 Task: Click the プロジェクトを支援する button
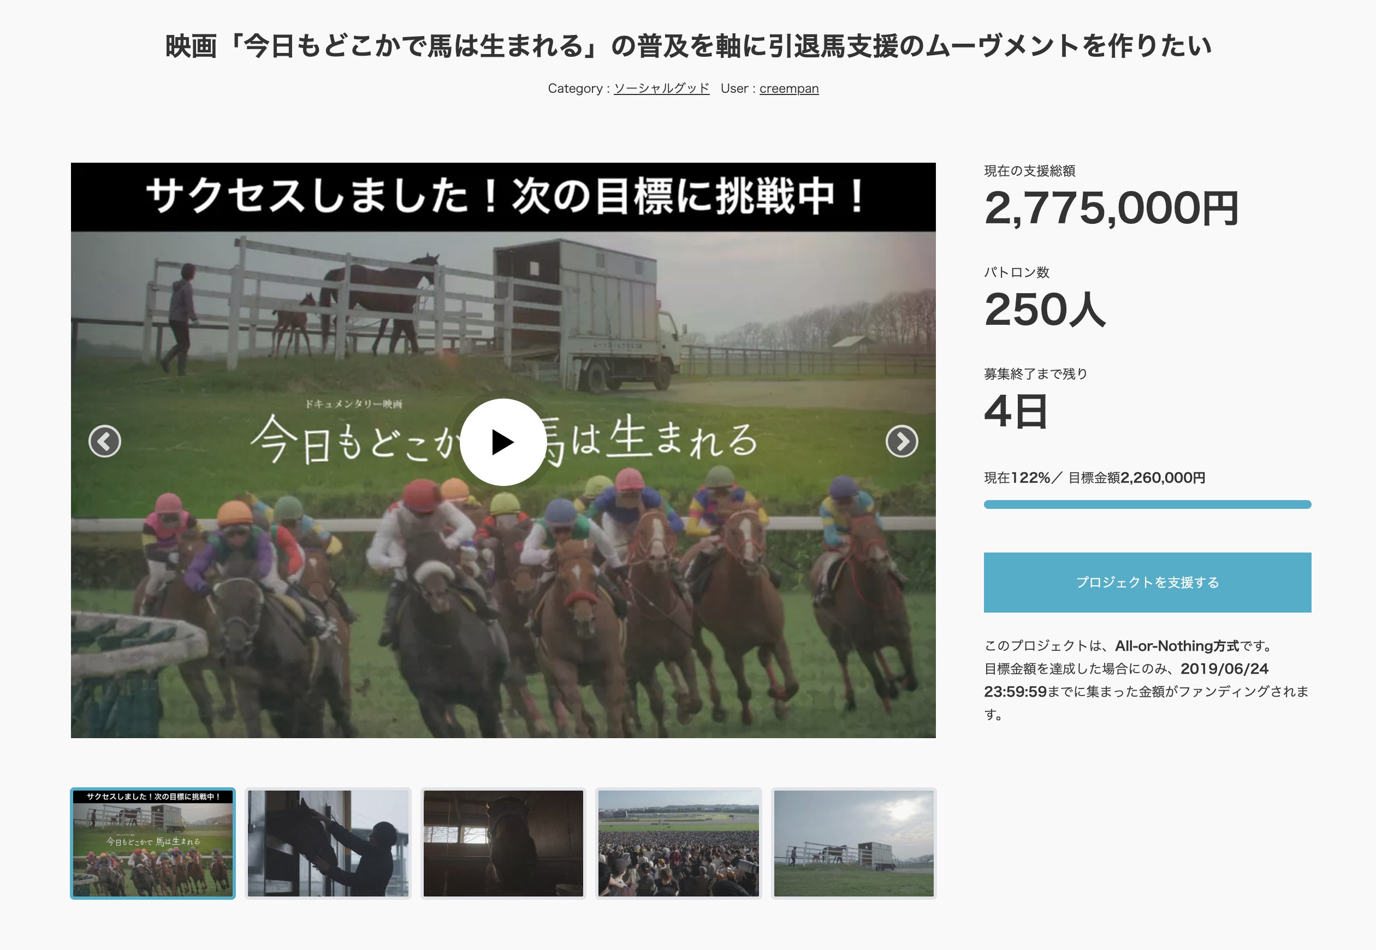pos(1147,582)
